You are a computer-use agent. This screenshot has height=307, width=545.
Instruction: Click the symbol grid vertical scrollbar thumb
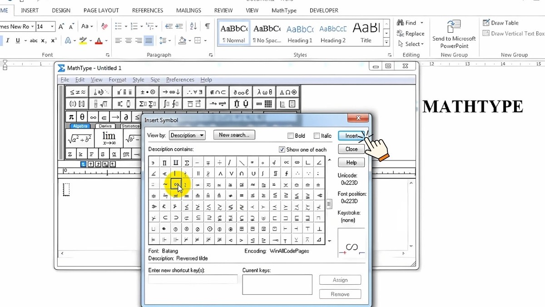(x=329, y=204)
